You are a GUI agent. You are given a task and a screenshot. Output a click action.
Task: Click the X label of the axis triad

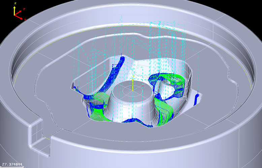[x=25, y=19]
